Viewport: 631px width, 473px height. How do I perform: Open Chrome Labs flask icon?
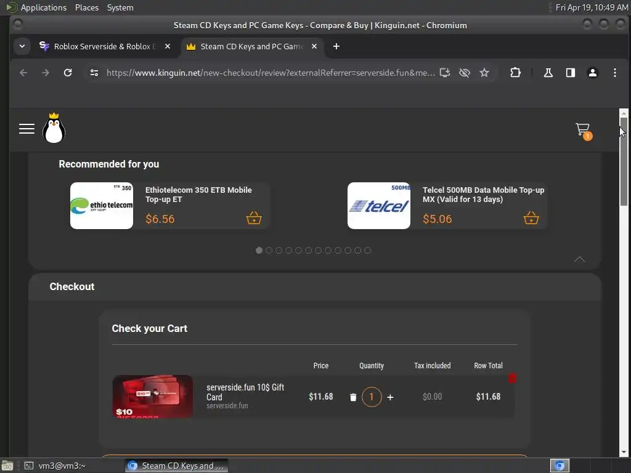point(548,73)
